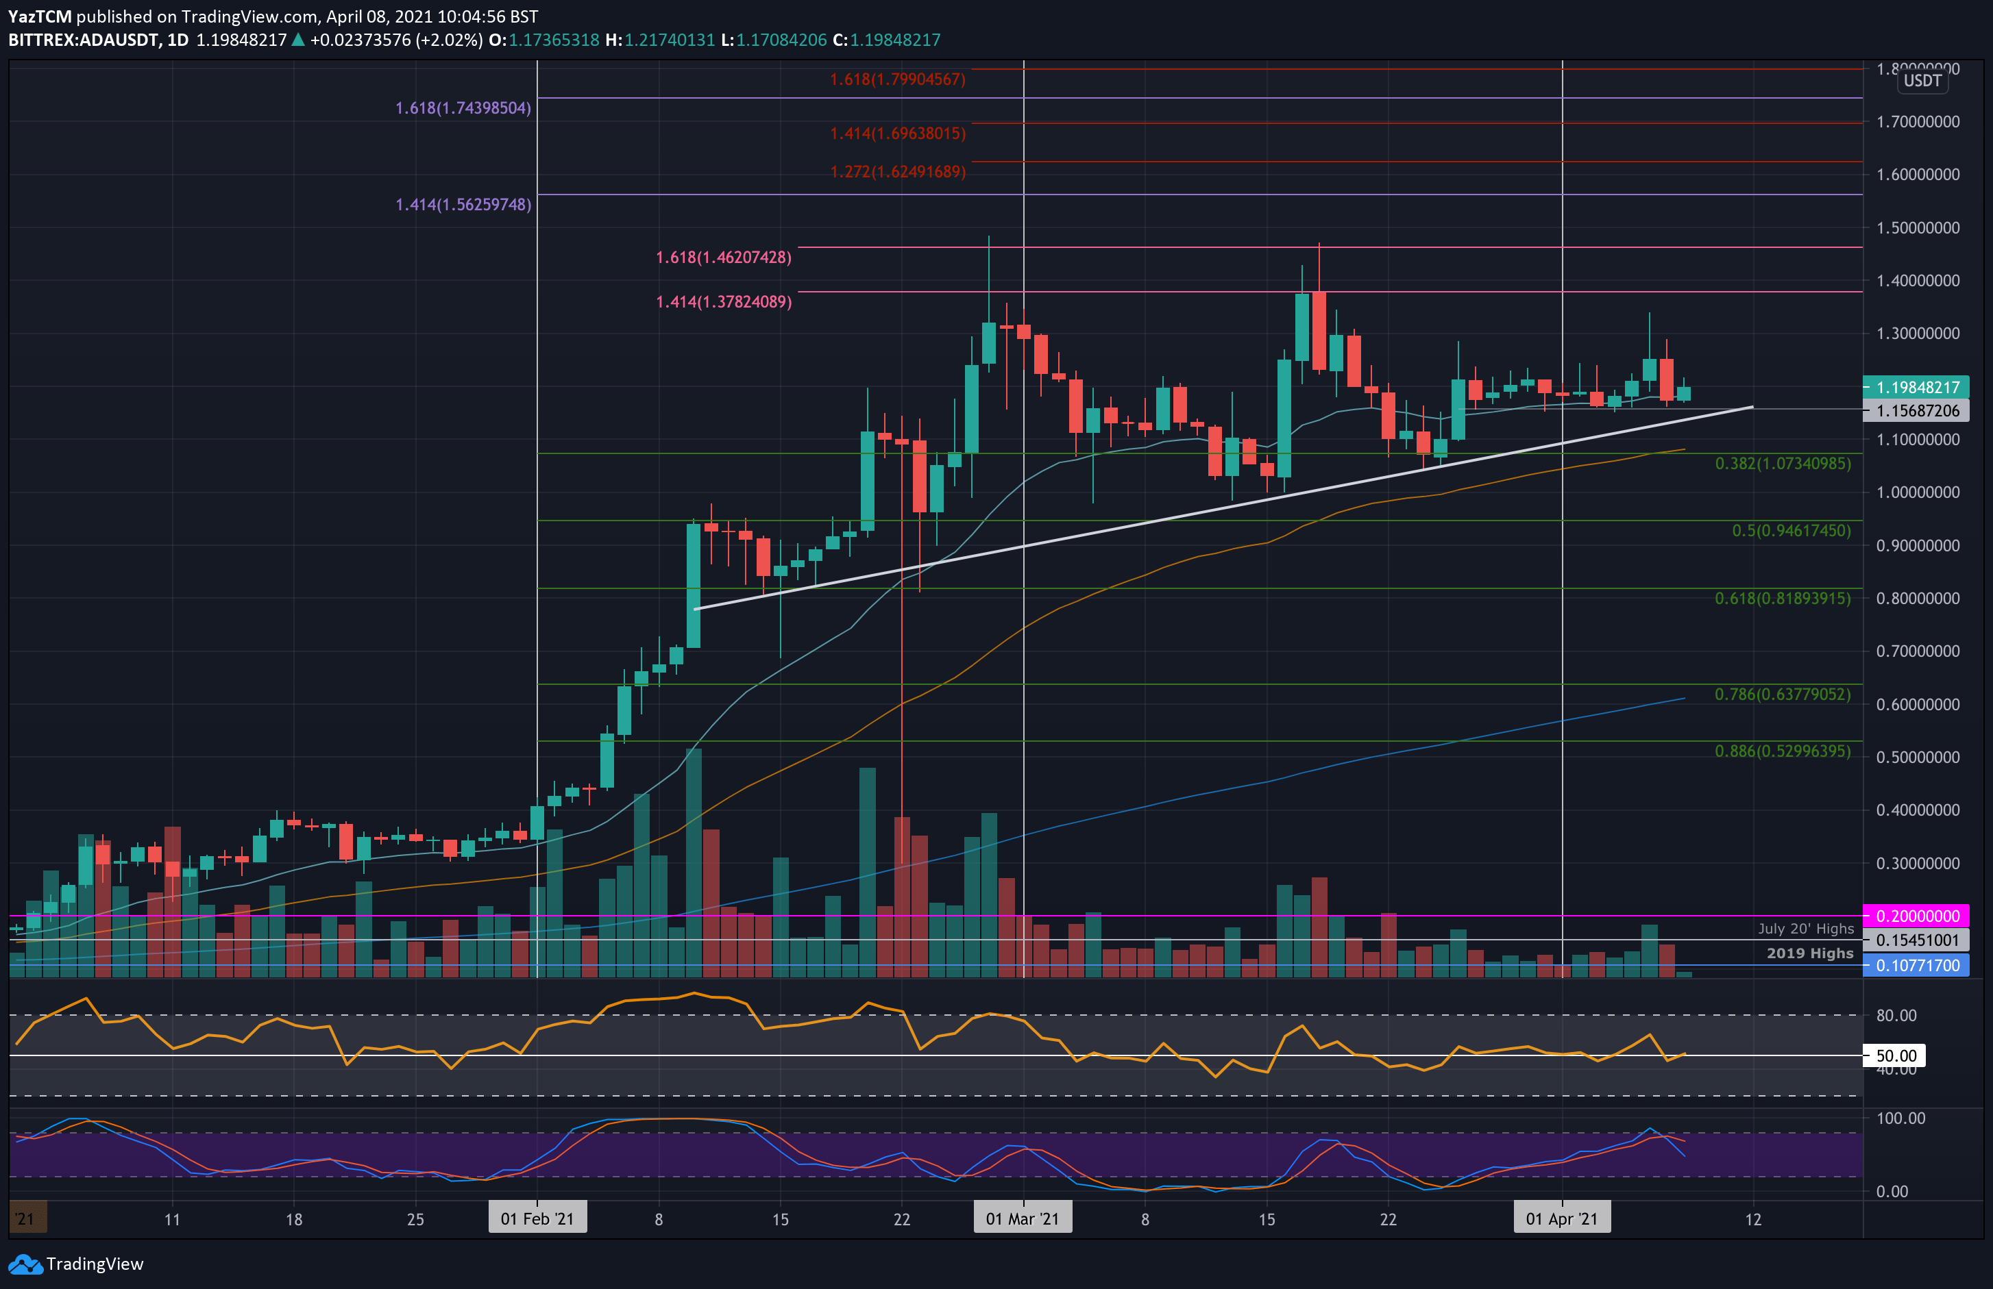Click the RSI 80.00 axis label
The width and height of the screenshot is (1993, 1289).
pos(1896,1015)
